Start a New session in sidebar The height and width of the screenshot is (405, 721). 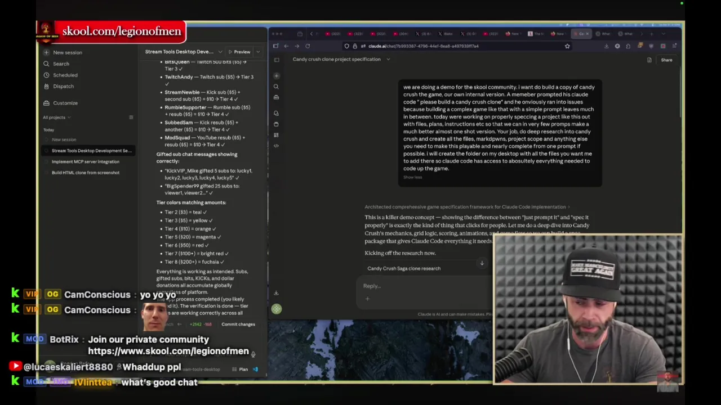coord(63,52)
